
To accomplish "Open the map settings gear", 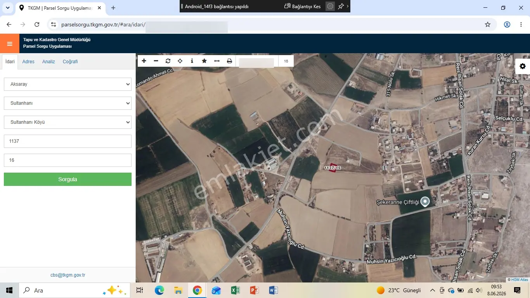I will coord(523,66).
